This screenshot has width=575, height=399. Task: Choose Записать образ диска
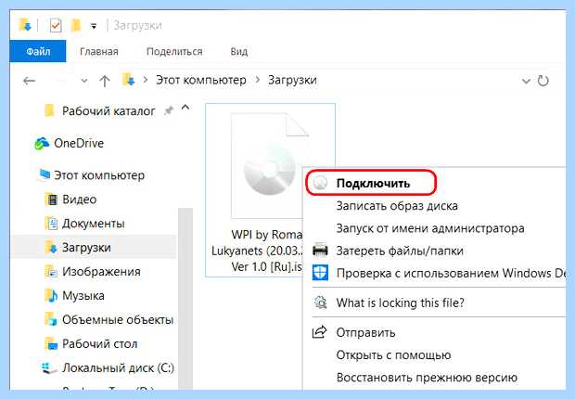(x=397, y=206)
